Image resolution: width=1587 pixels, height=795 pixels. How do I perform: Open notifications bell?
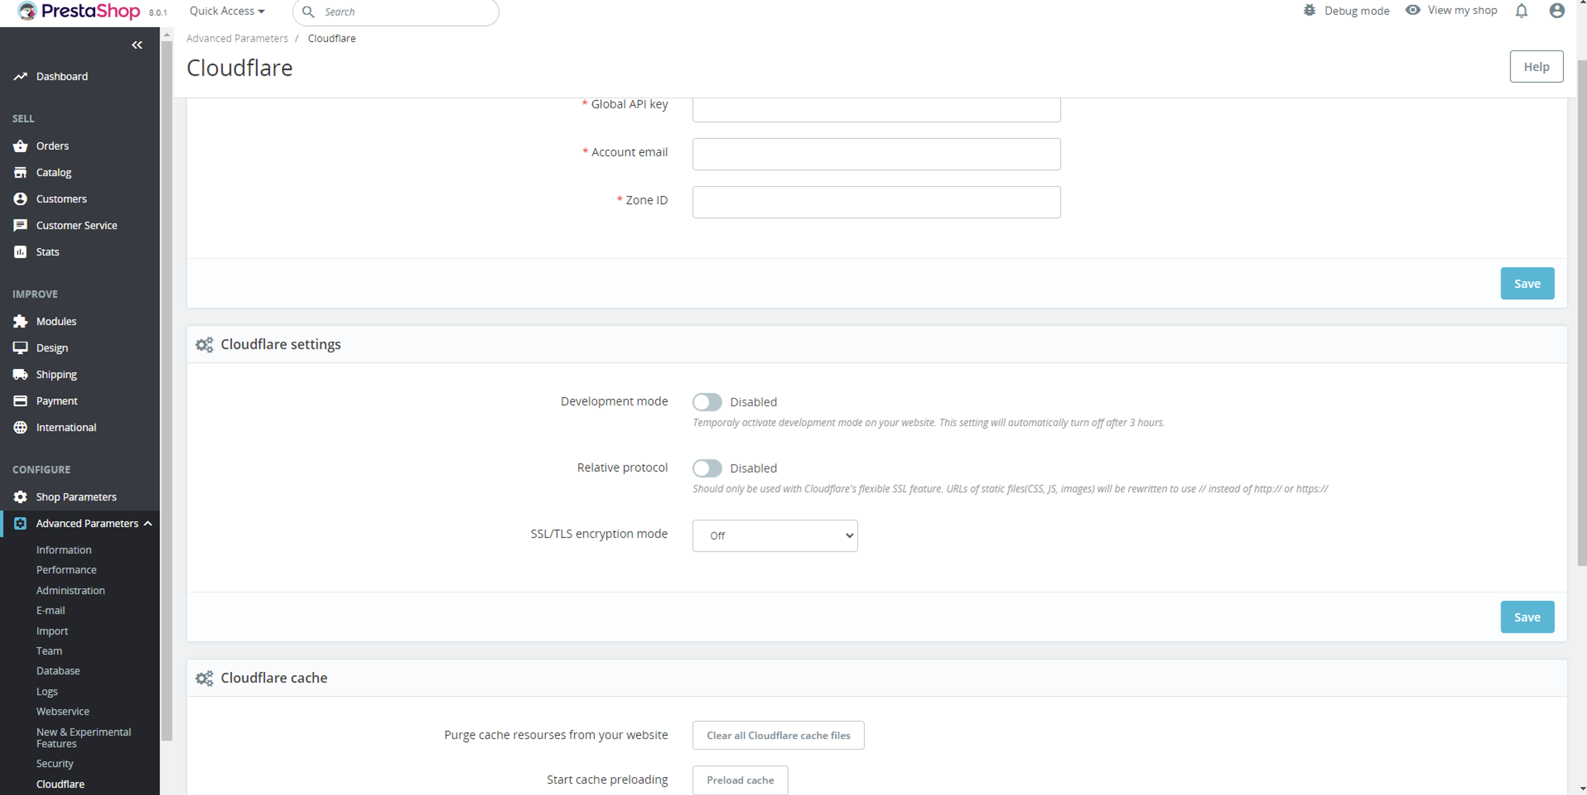(1522, 11)
